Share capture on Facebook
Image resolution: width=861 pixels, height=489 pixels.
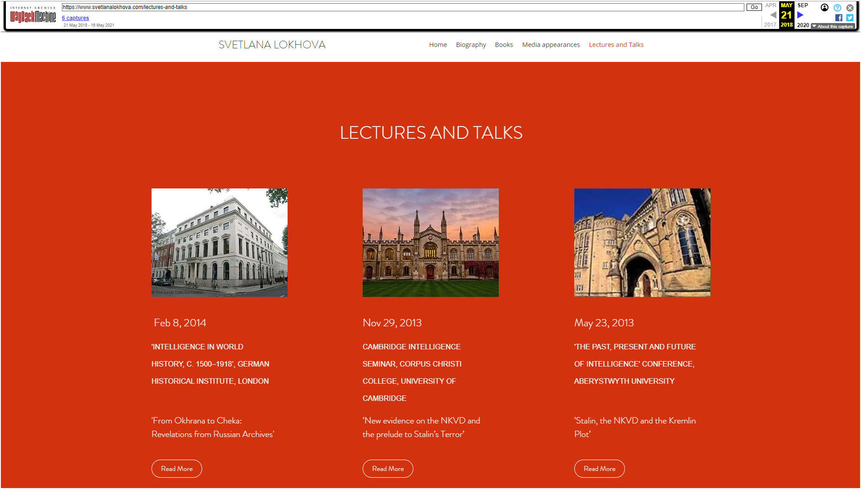tap(839, 18)
